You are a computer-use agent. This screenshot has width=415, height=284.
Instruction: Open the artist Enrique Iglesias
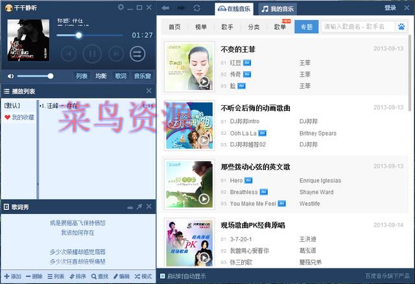pos(320,180)
